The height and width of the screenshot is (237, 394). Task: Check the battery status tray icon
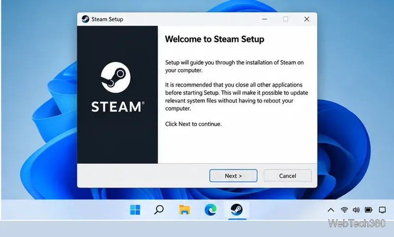(x=368, y=209)
